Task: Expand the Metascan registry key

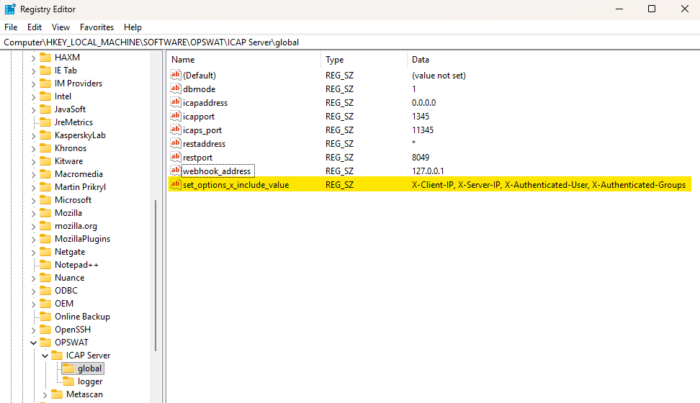Action: tap(45, 394)
